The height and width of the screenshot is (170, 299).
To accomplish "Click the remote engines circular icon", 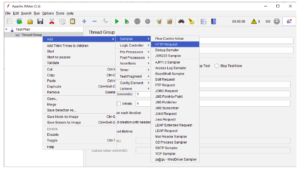I will [x=277, y=21].
